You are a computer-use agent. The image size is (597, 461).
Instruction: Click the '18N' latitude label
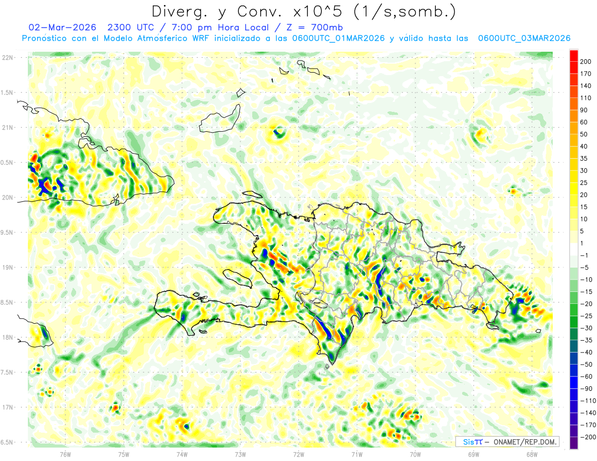tap(7, 337)
